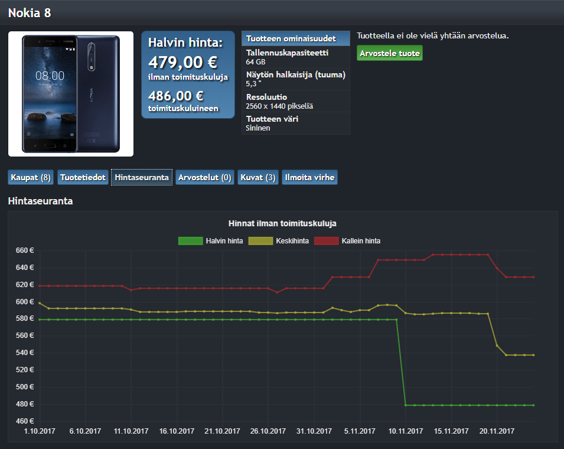Select the Hintaseuranta tab
Image resolution: width=564 pixels, height=449 pixels.
pos(142,177)
